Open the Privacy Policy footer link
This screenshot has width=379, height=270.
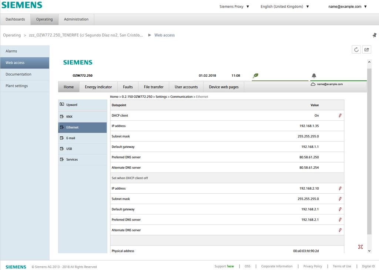313,266
